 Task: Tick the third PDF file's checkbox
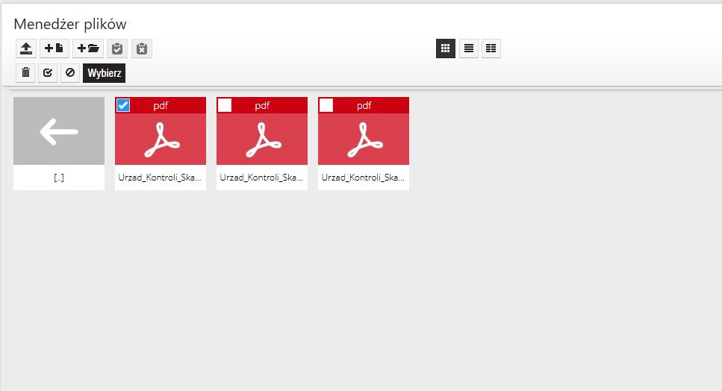[326, 105]
